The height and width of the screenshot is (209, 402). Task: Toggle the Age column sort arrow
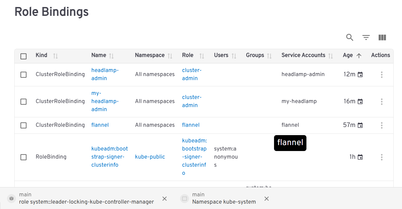[x=359, y=56]
